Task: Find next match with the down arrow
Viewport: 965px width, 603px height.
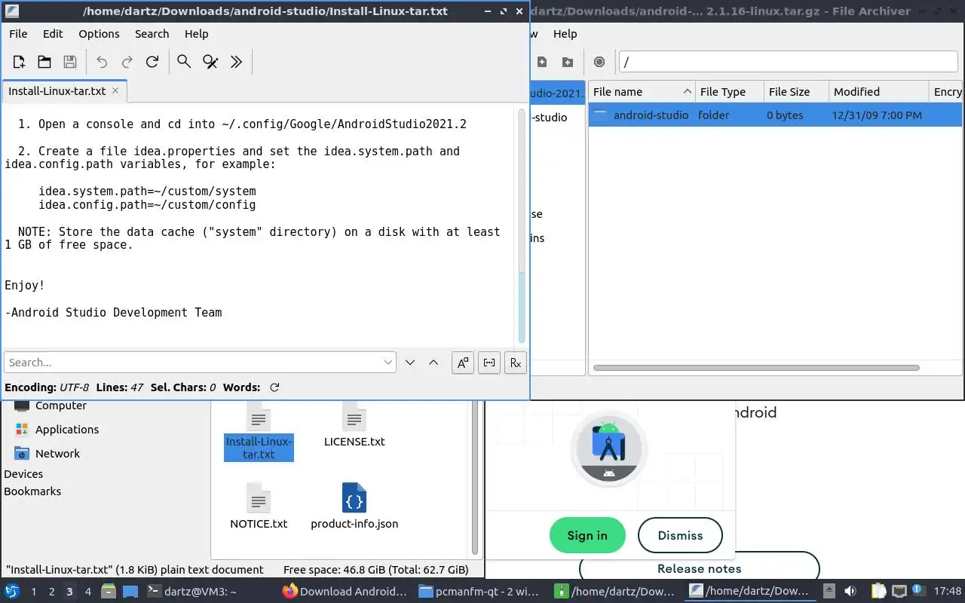Action: pos(410,363)
